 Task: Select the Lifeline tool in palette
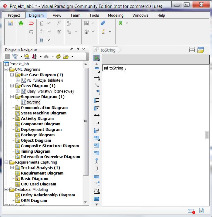tap(97, 70)
